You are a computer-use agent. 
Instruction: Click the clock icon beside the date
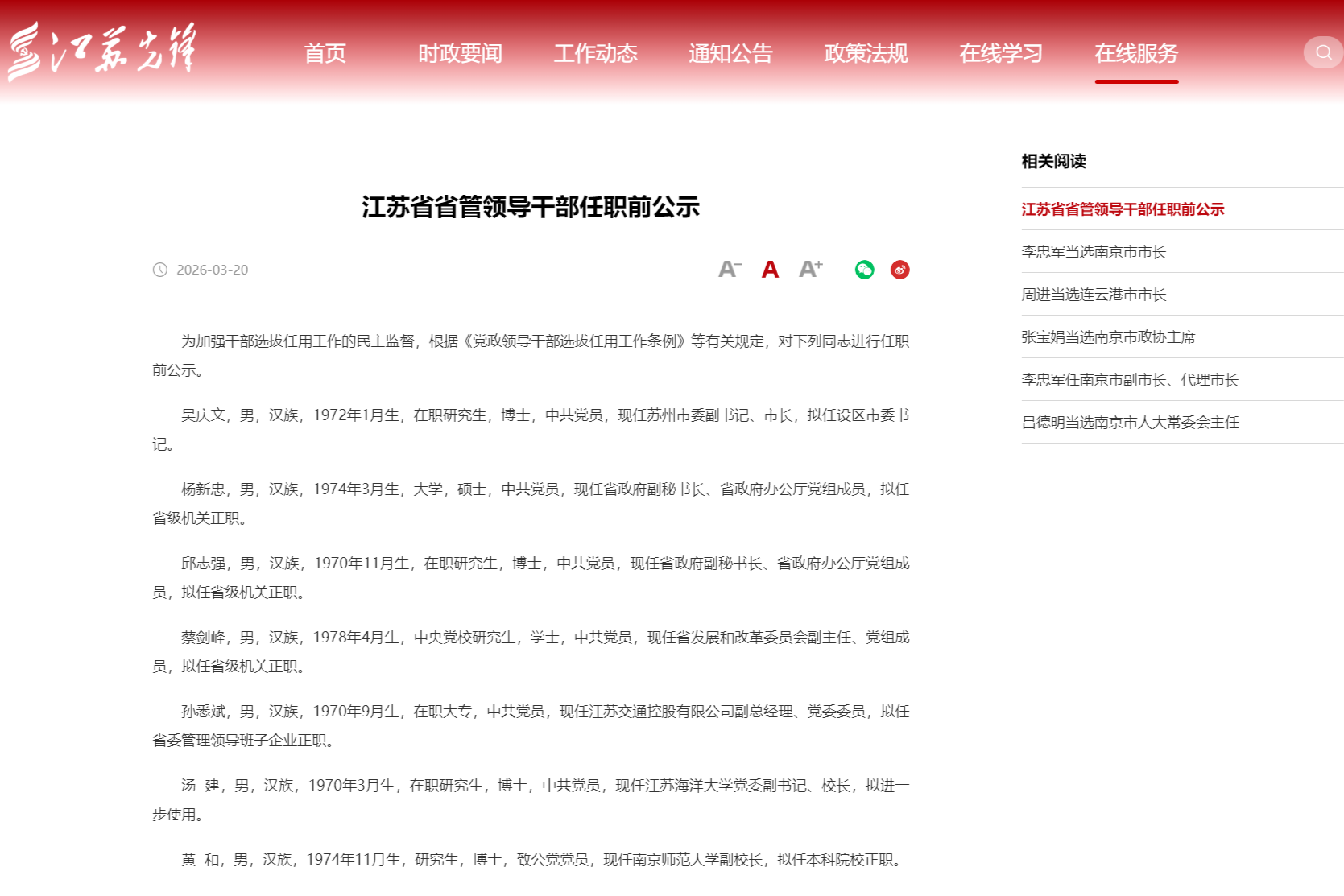[x=160, y=270]
